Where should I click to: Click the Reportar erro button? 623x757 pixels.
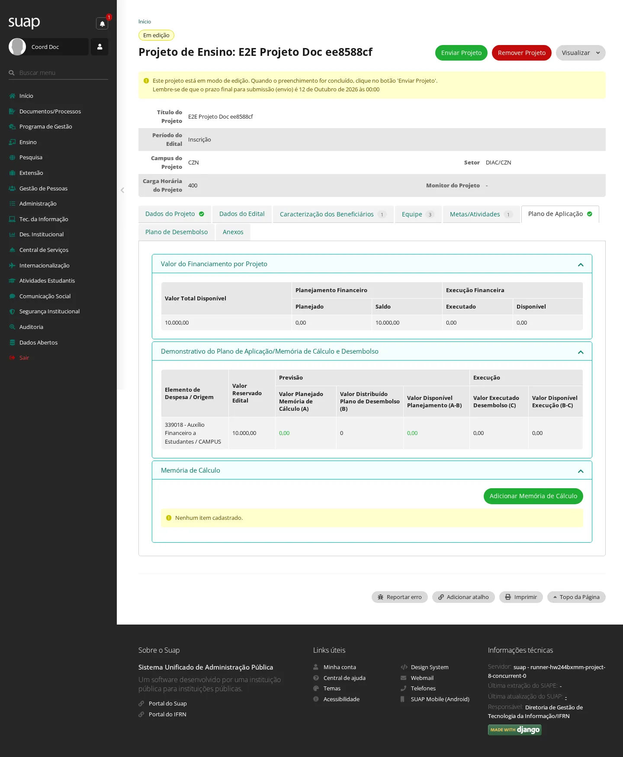[400, 597]
